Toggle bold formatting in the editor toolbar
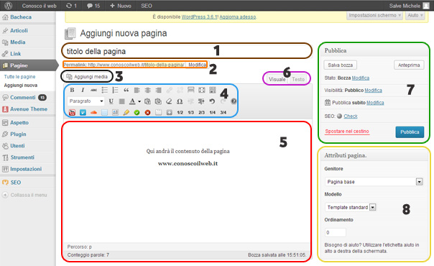The width and height of the screenshot is (434, 266). coord(72,90)
